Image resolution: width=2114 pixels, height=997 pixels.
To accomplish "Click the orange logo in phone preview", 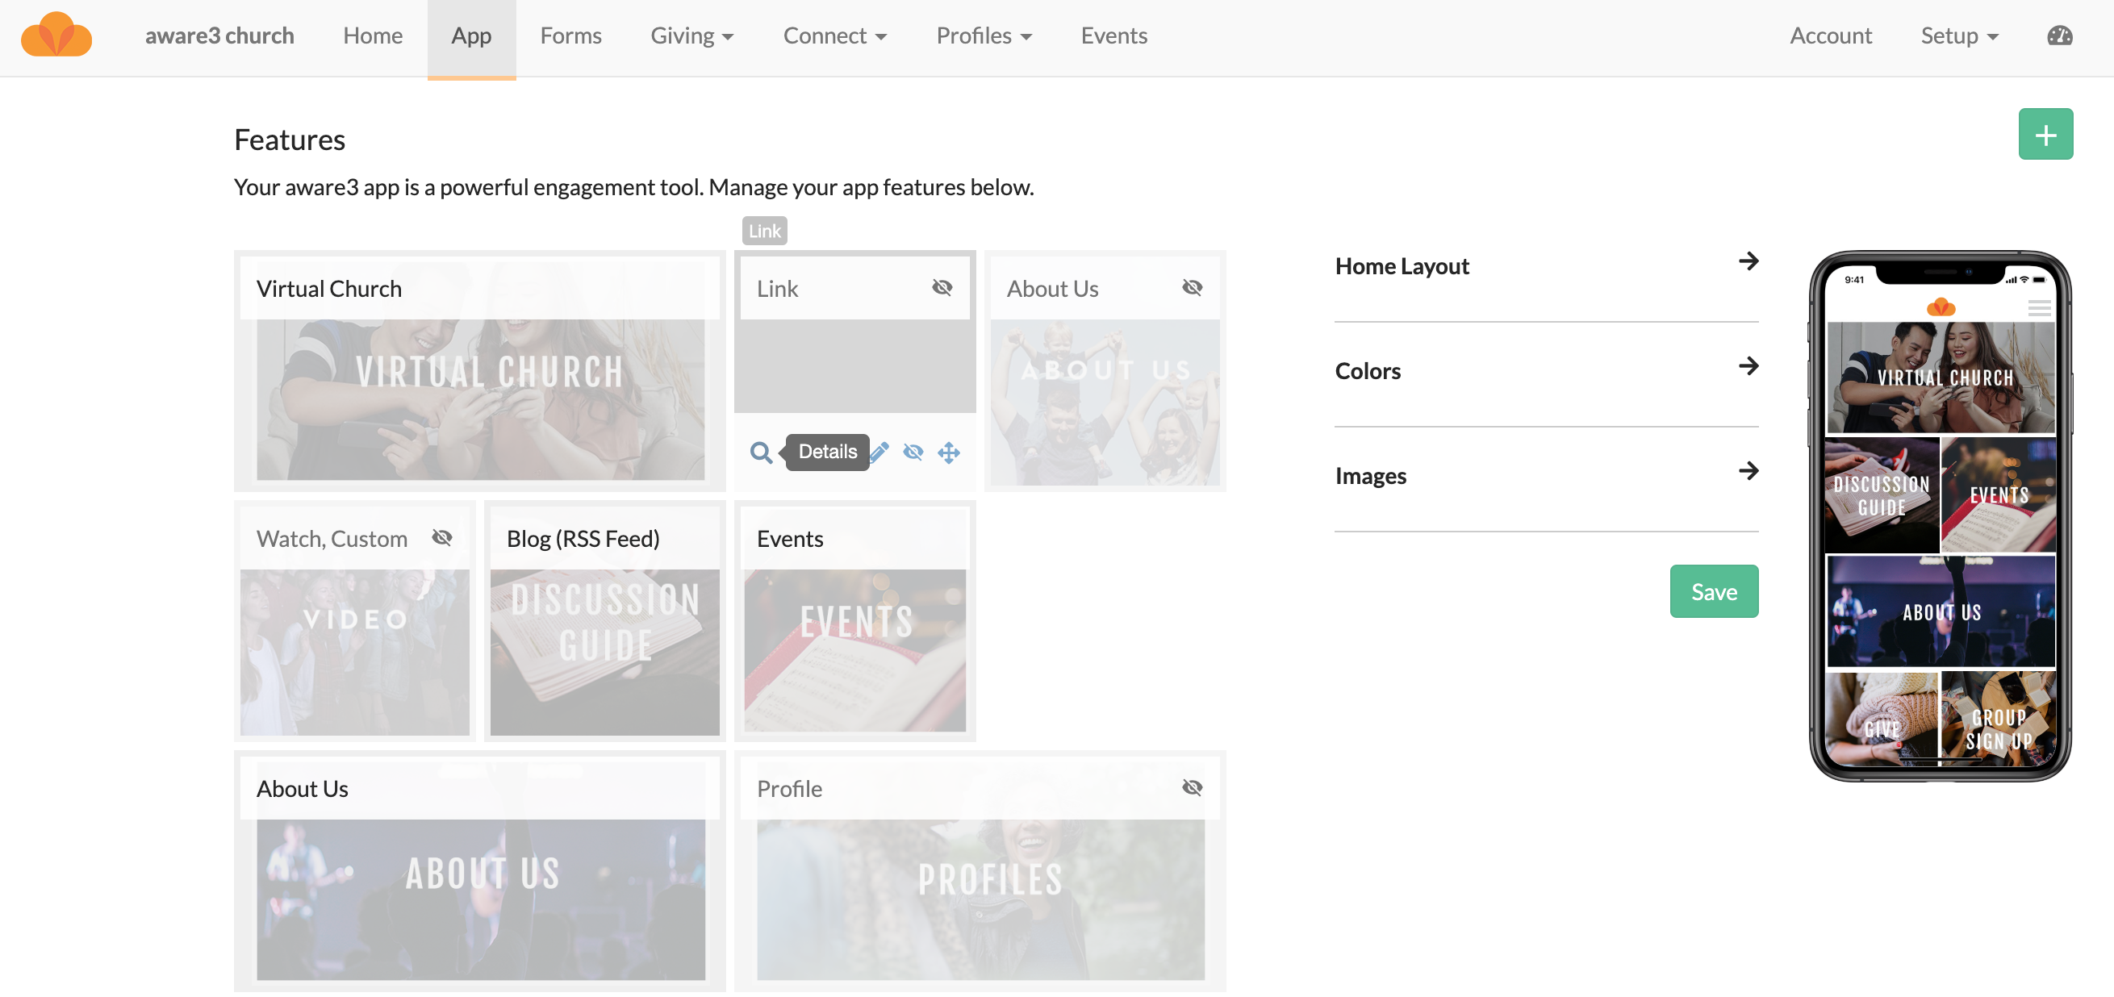I will click(1940, 307).
